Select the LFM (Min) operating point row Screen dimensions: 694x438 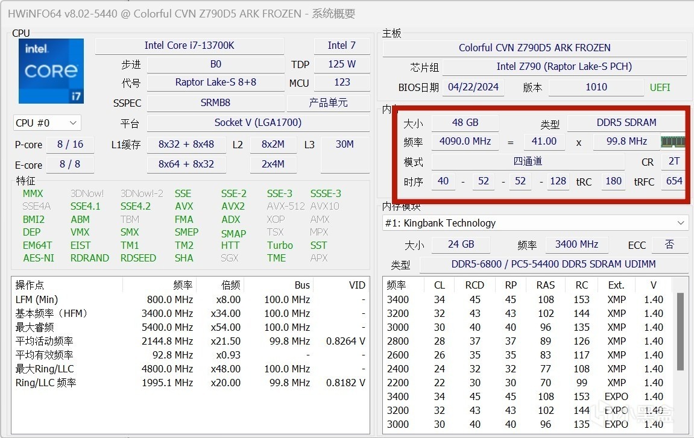click(x=191, y=300)
